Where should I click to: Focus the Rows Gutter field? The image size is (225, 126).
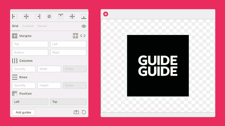coord(75,85)
